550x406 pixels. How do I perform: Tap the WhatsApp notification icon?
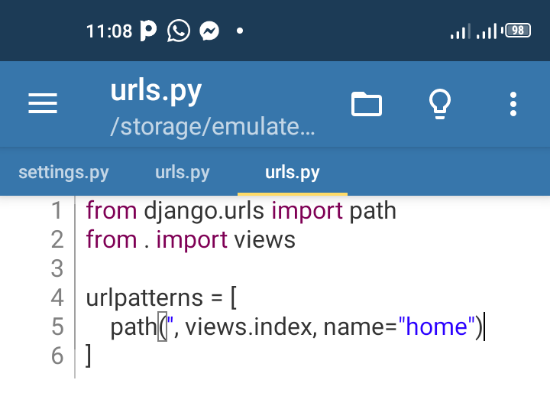179,31
